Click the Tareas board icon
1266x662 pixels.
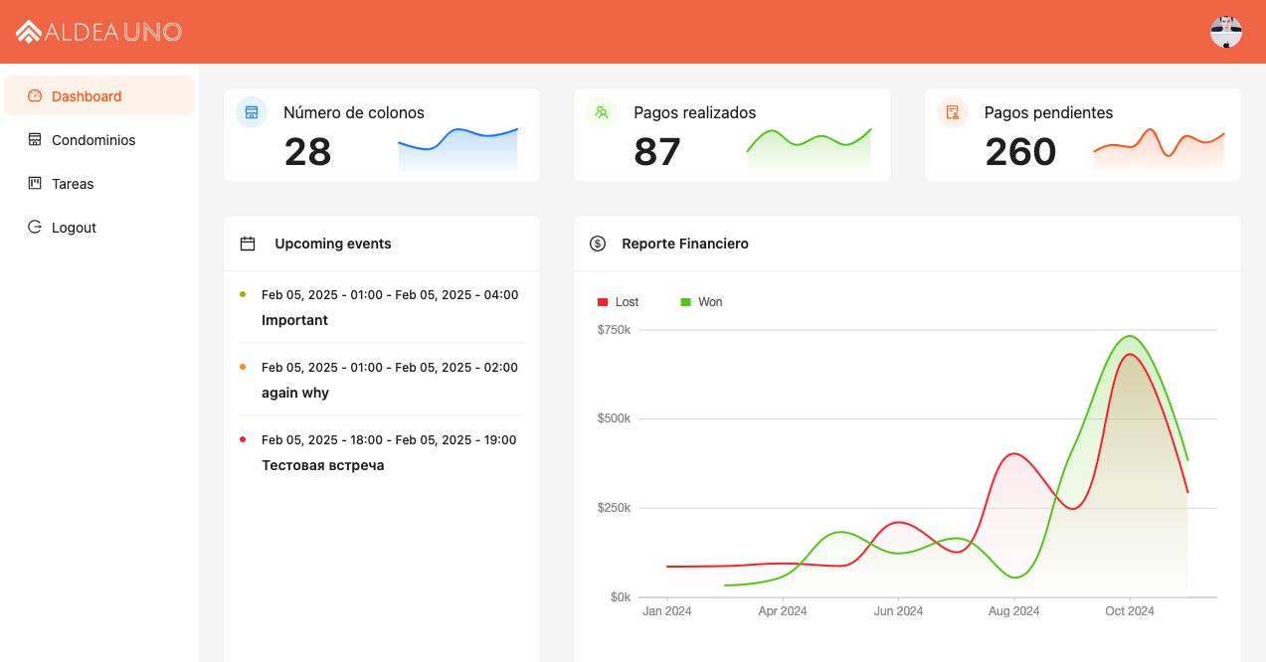tap(35, 184)
